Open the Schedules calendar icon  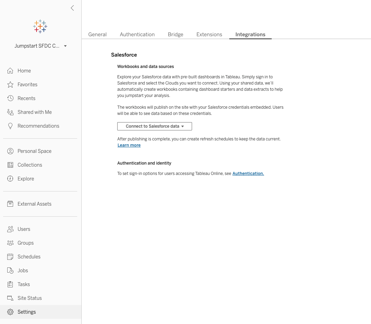click(10, 256)
